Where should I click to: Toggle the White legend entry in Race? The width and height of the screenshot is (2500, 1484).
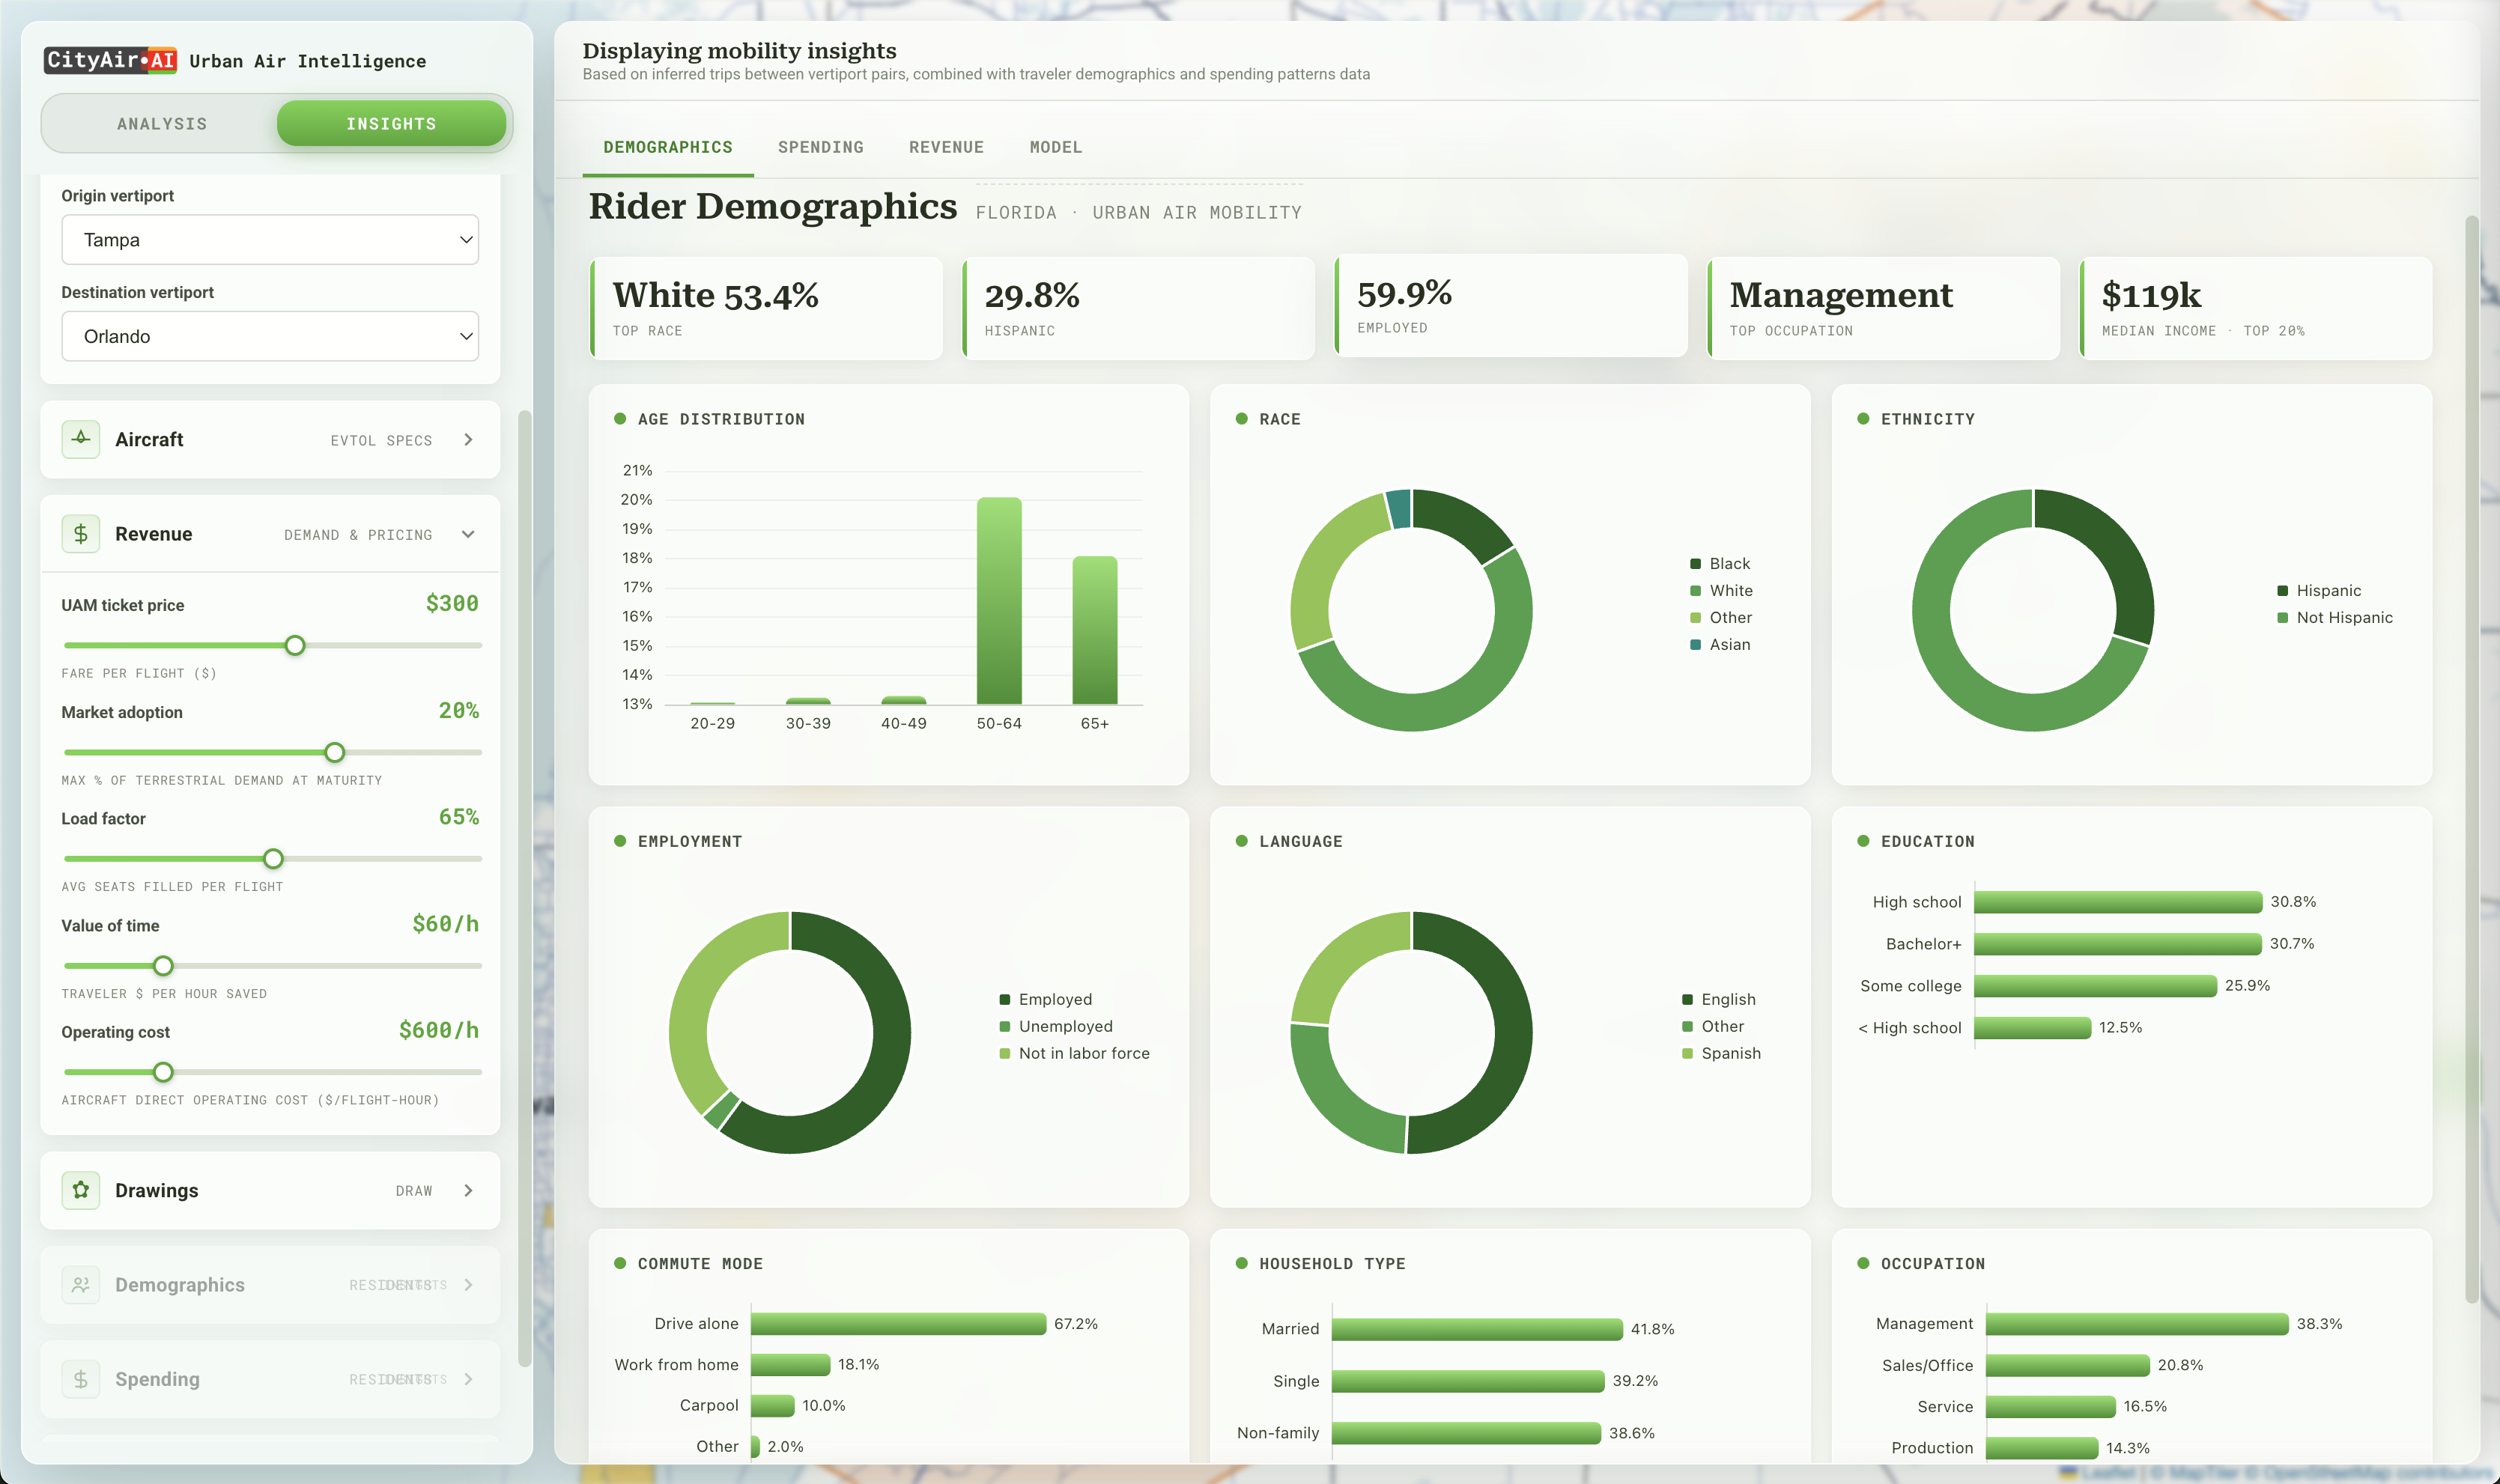[x=1721, y=591]
